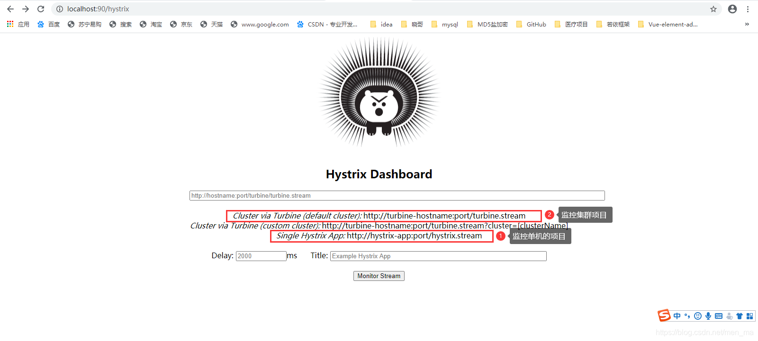Show more bookmarks with the double chevron
This screenshot has width=758, height=341.
tap(747, 24)
